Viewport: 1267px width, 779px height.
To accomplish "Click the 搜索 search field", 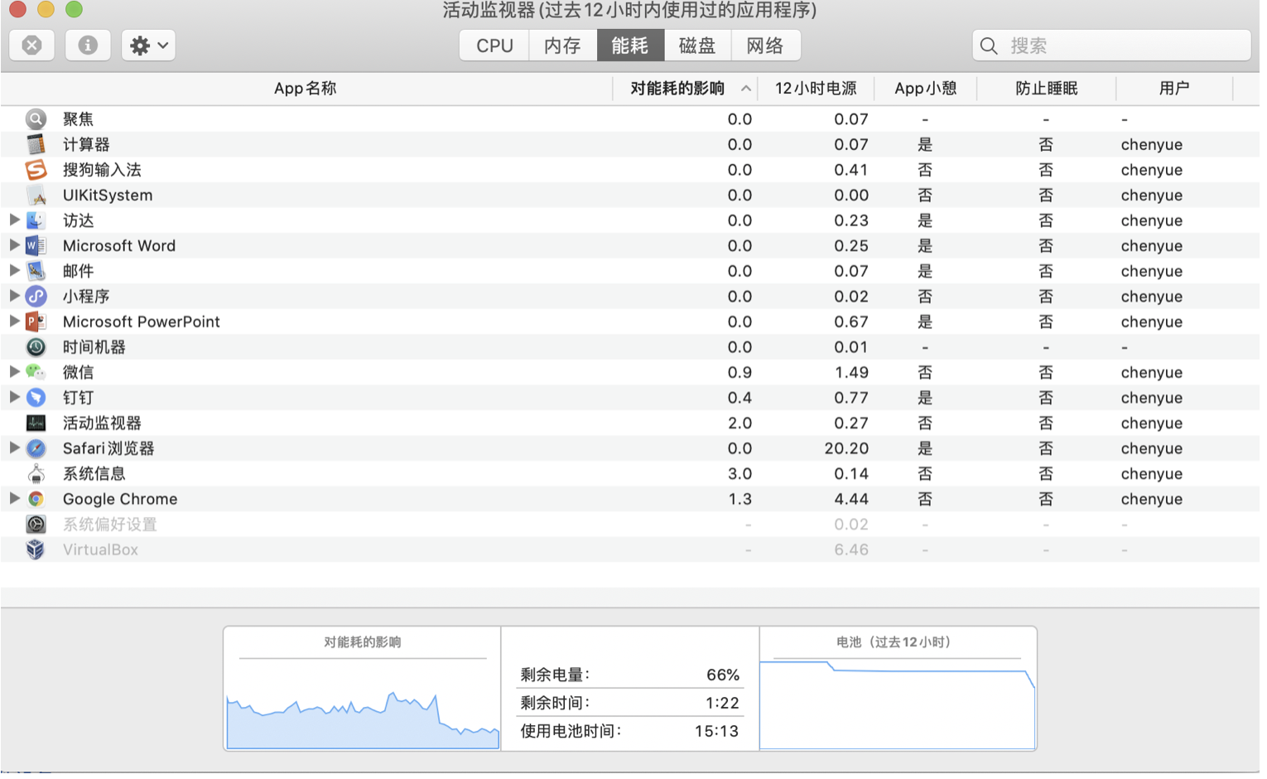I will pyautogui.click(x=1122, y=46).
